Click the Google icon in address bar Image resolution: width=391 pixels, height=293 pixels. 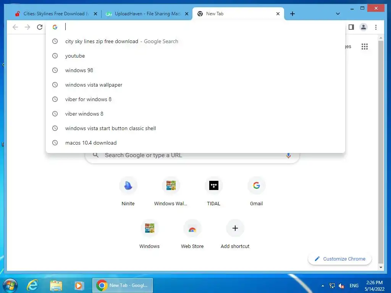55,27
